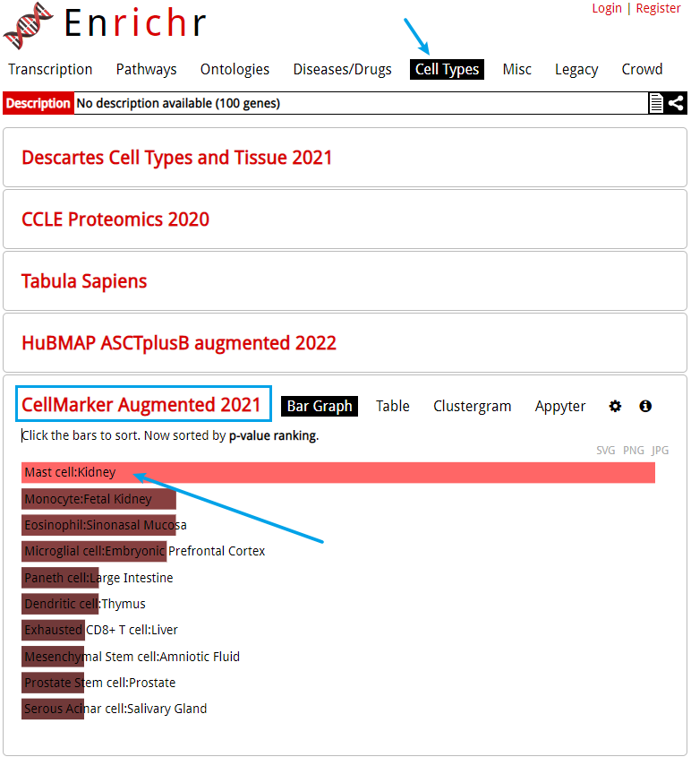This screenshot has width=691, height=757.
Task: Click the Prostate Stem cell:Prostate bar
Action: 53,683
